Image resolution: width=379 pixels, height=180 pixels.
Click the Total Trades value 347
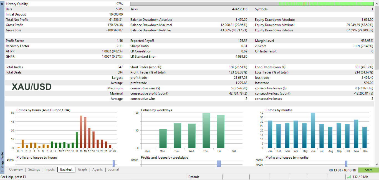(120, 67)
